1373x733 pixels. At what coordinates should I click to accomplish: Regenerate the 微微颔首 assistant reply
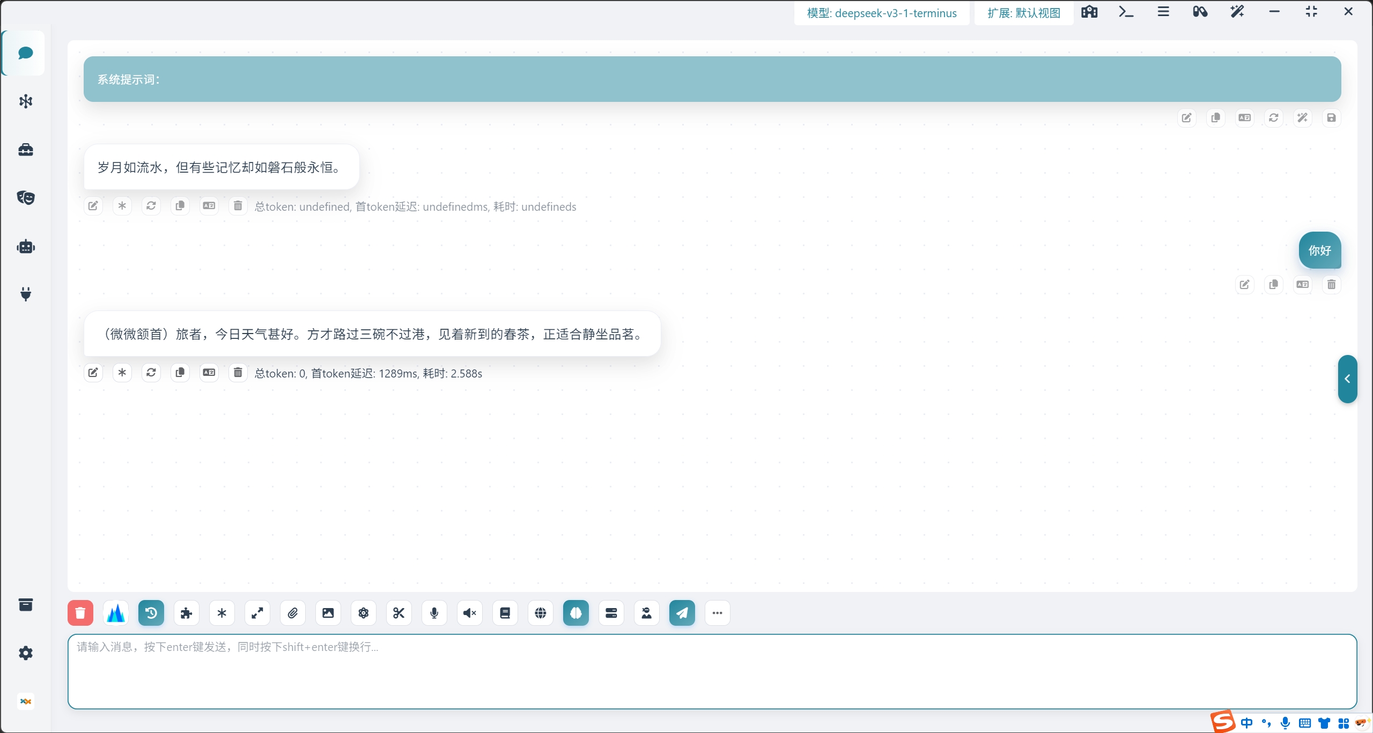tap(151, 372)
